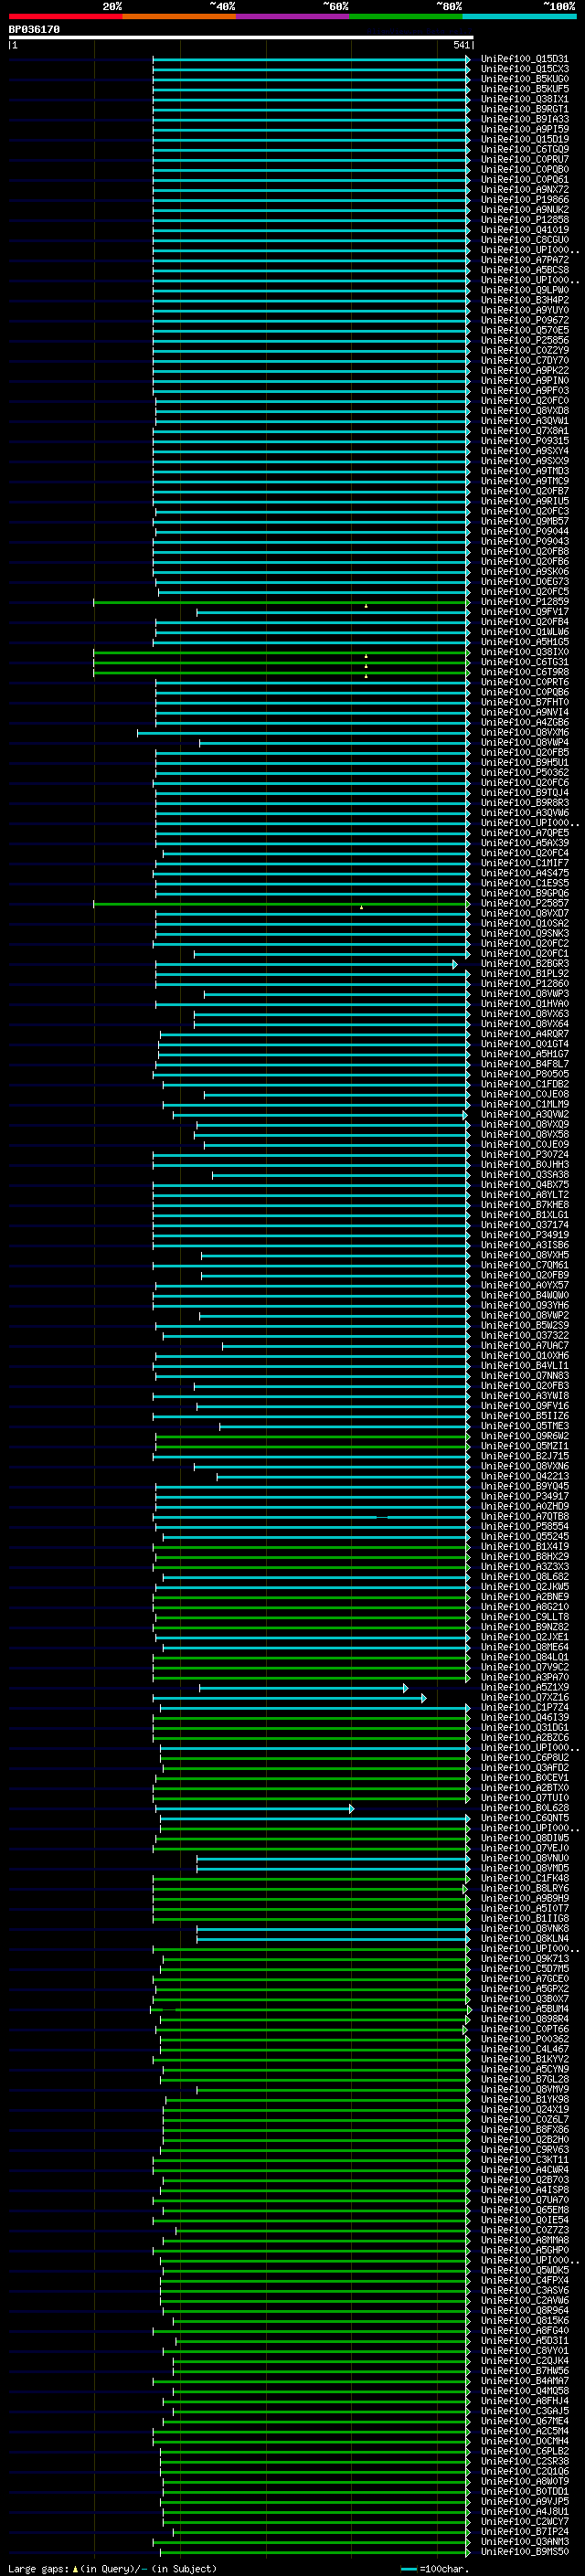Click the short cyan bar arrowhead for UniRef100_B2BGR3
585x2576 pixels.
(x=455, y=964)
